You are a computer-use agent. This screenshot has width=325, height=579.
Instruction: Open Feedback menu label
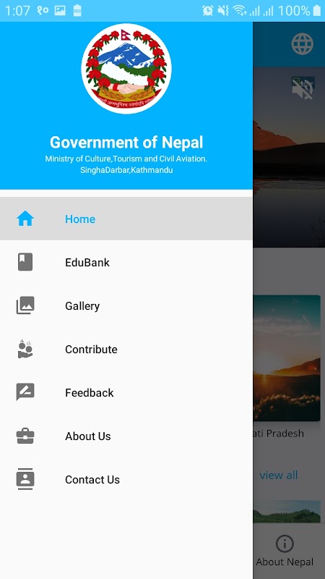89,393
